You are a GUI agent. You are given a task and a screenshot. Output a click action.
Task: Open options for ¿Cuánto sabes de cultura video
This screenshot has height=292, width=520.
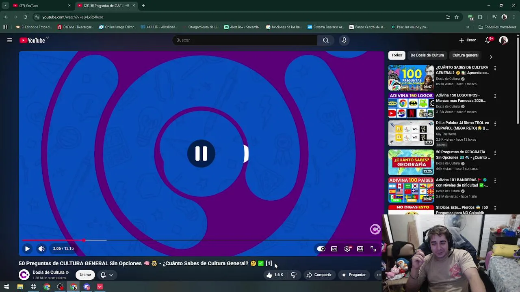coord(495,68)
